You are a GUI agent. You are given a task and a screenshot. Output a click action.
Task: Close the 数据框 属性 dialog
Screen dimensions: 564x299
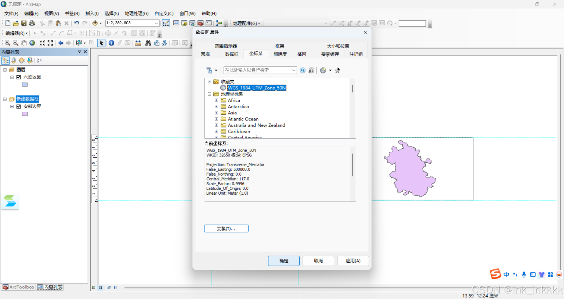click(365, 32)
